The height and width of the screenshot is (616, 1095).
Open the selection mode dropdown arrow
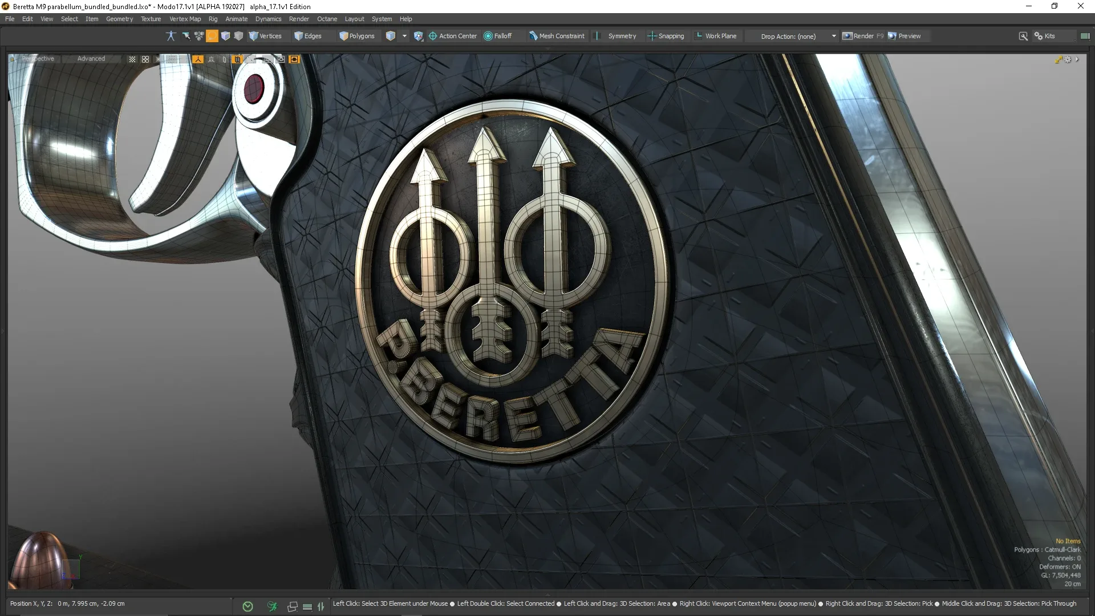pos(404,36)
